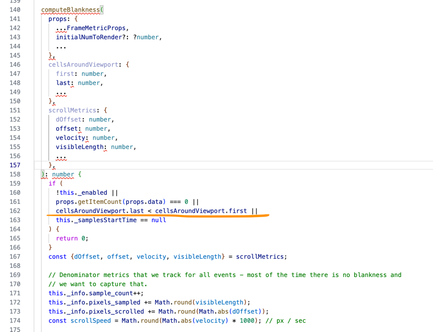This screenshot has width=433, height=332.
Task: Click 'offset' property on line 153
Action: coord(67,129)
